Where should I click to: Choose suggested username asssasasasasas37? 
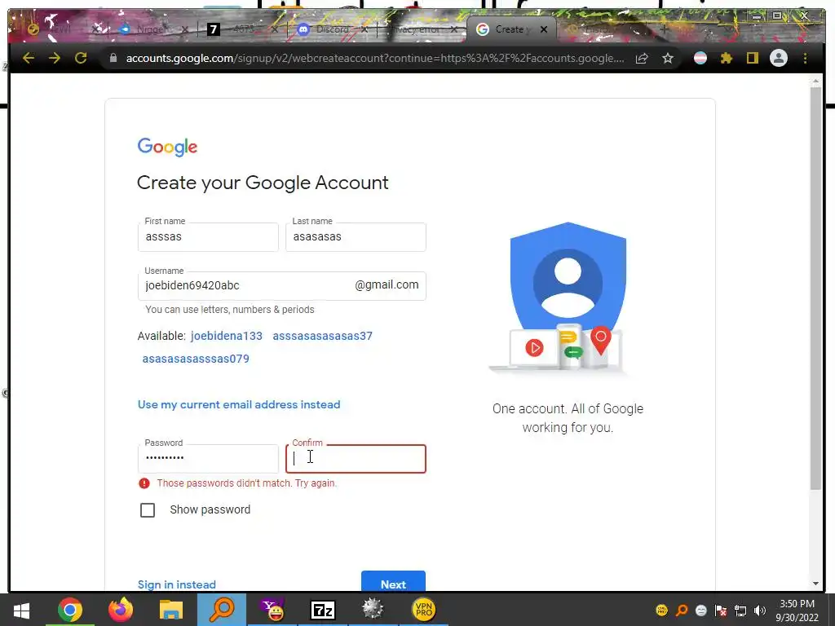(x=322, y=336)
